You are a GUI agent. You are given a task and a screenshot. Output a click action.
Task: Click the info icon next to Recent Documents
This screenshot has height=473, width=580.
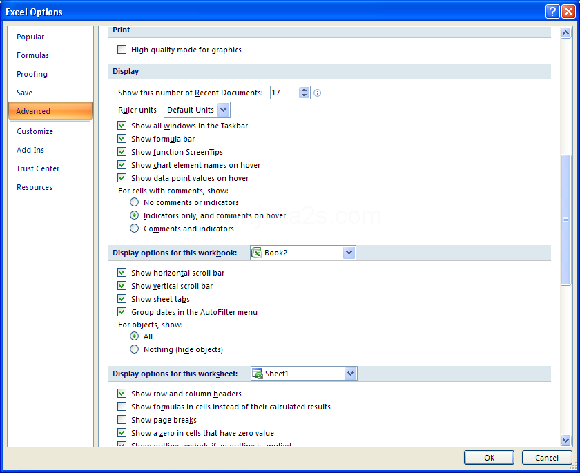click(317, 93)
